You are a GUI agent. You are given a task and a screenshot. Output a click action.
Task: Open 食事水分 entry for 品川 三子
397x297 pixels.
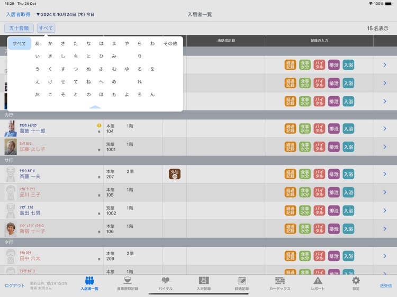(305, 192)
